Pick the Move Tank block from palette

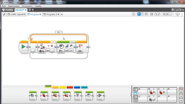click(67, 96)
